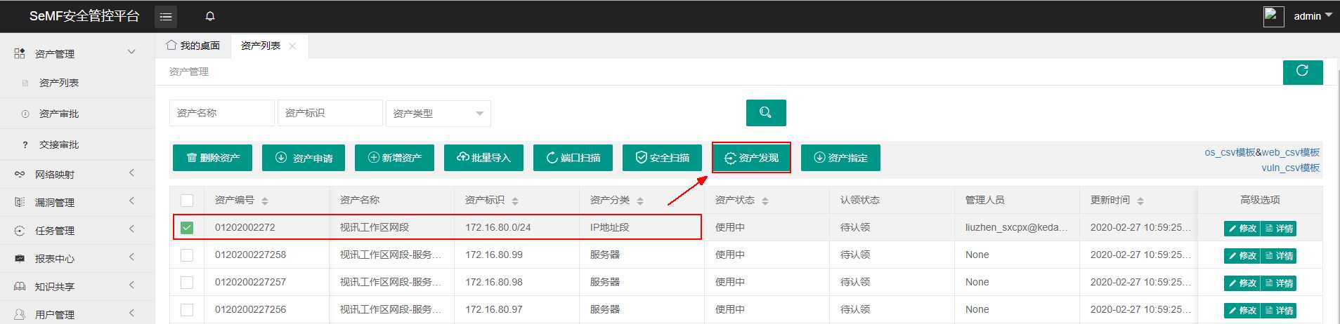Click 修改 for row 172.16.80.98
The image size is (1340, 324).
point(1242,283)
